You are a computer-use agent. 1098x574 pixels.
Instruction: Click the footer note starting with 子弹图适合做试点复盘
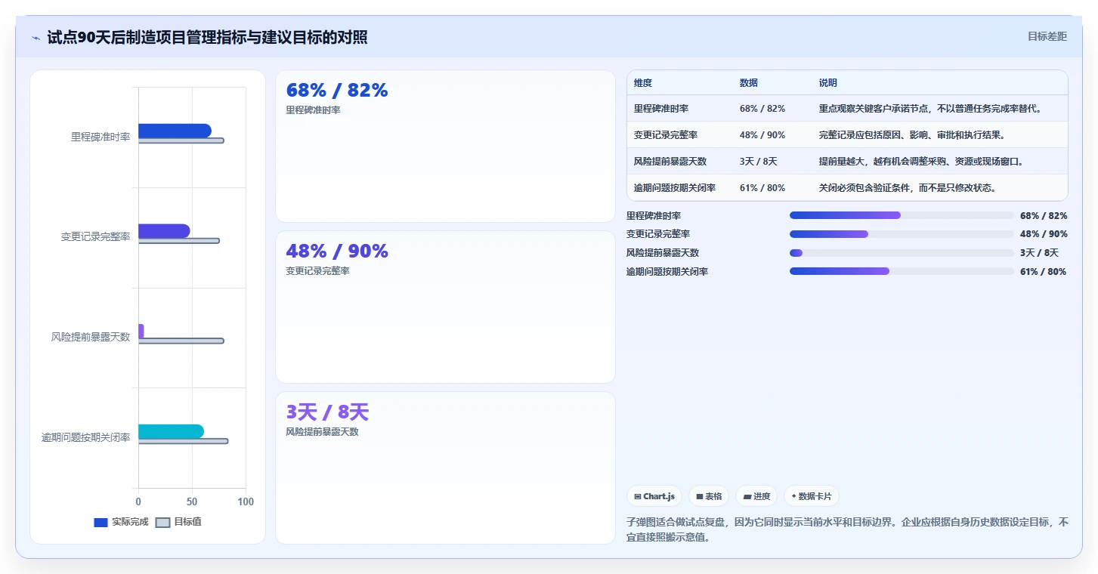(x=848, y=530)
